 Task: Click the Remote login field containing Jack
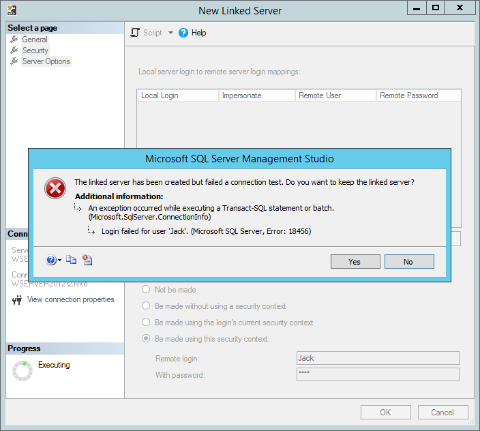(x=378, y=358)
